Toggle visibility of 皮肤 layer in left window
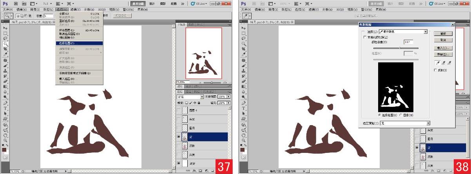 click(x=179, y=145)
